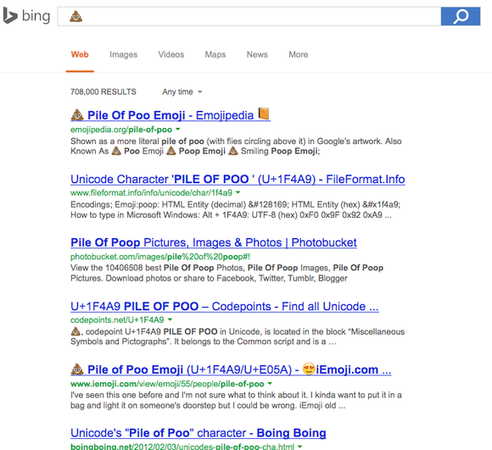The width and height of the screenshot is (492, 450).
Task: Click the poo emoji starting the codepoints snippet
Action: [x=75, y=331]
